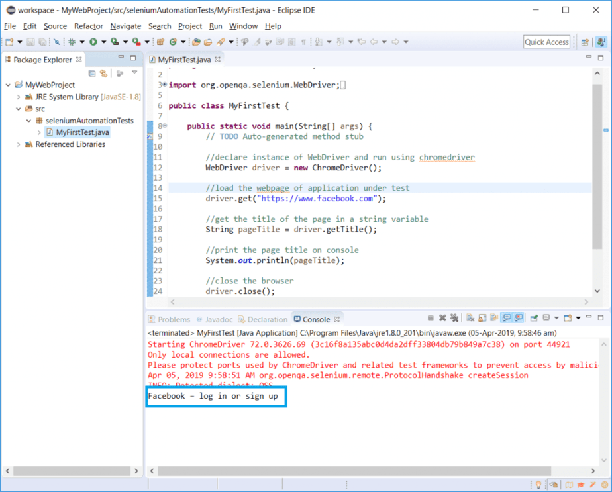Viewport: 612px width, 492px height.
Task: Click the chromedriver hyperlink in the code
Action: click(x=447, y=157)
